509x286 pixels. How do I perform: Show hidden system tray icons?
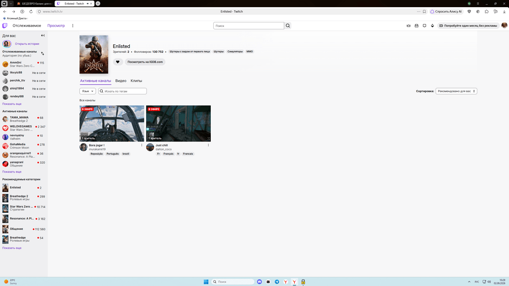tap(469, 282)
